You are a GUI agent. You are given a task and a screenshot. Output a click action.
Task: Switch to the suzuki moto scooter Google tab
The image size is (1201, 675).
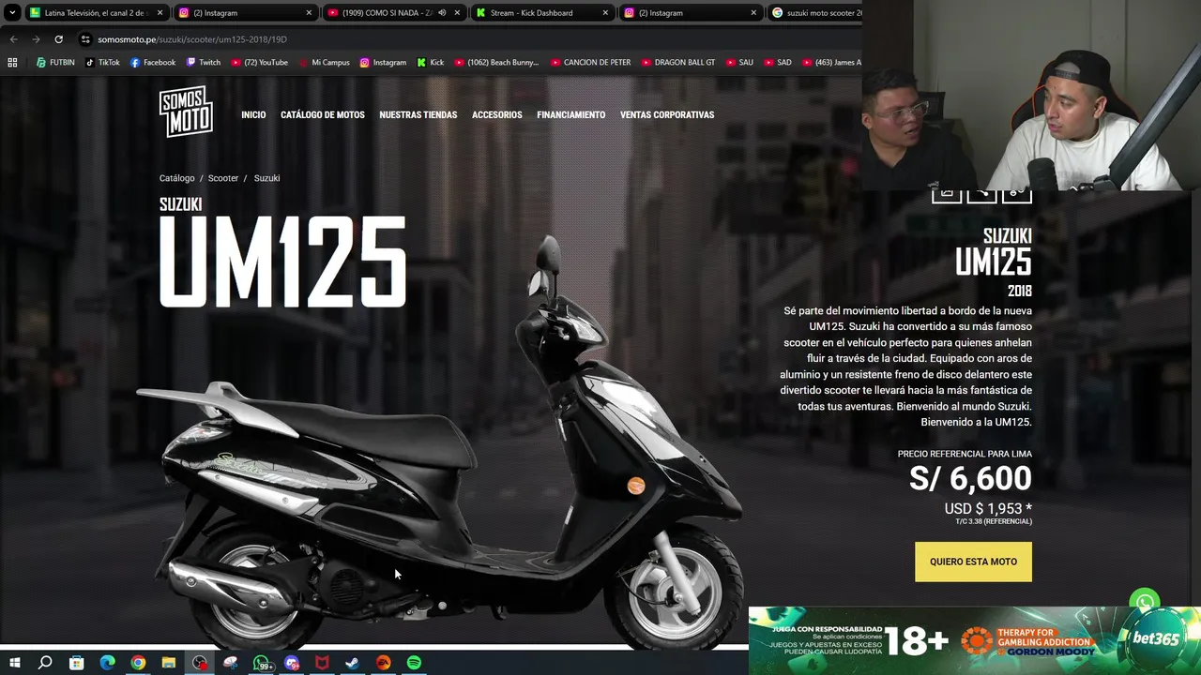[814, 13]
